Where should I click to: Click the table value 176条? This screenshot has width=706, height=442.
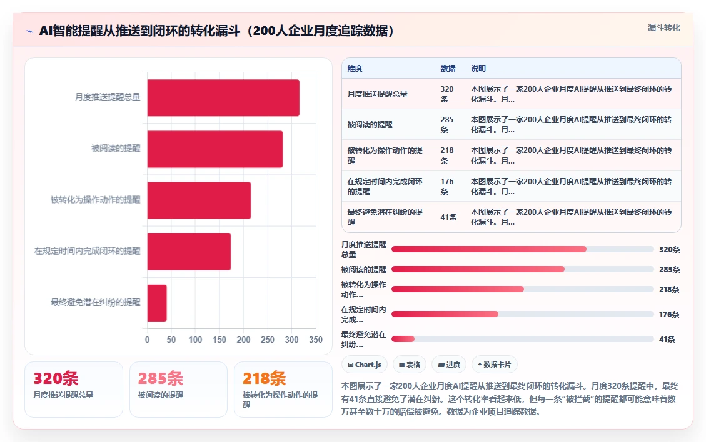447,186
